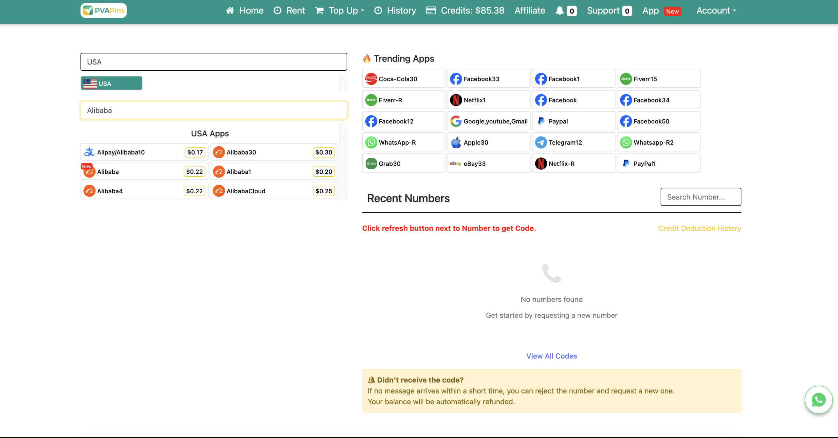Click the PVAPins logo
838x438 pixels.
(103, 10)
